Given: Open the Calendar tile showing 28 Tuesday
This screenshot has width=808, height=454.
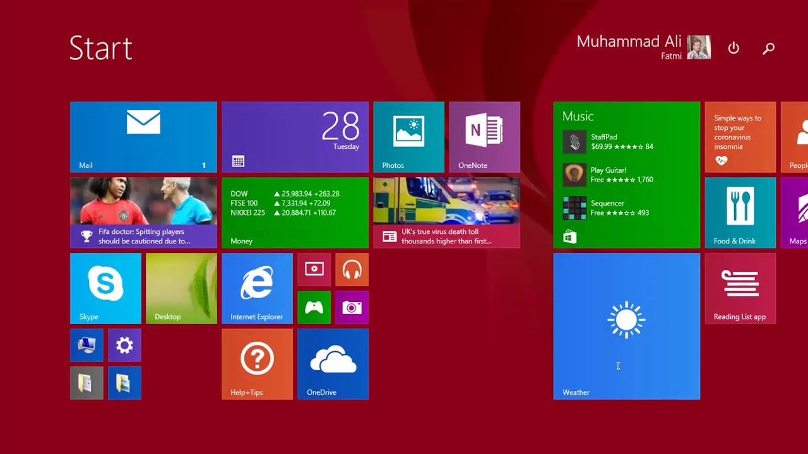Looking at the screenshot, I should 295,137.
